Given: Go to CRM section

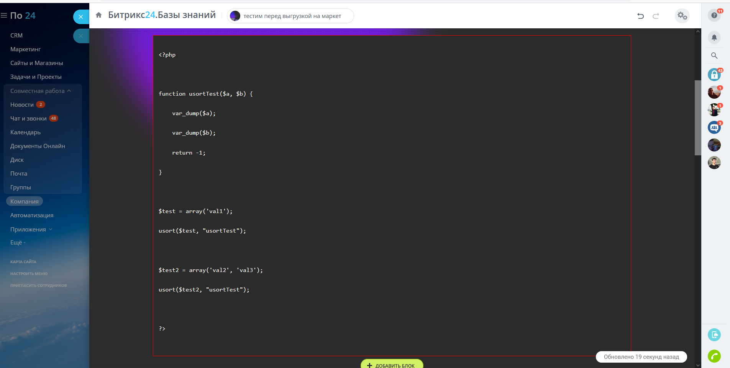Looking at the screenshot, I should pyautogui.click(x=16, y=35).
